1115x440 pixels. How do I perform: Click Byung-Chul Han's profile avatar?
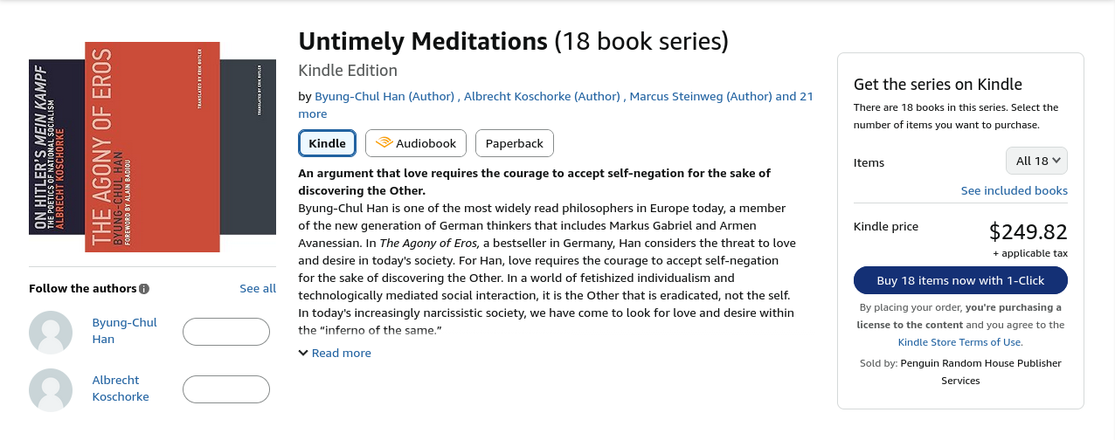point(51,332)
